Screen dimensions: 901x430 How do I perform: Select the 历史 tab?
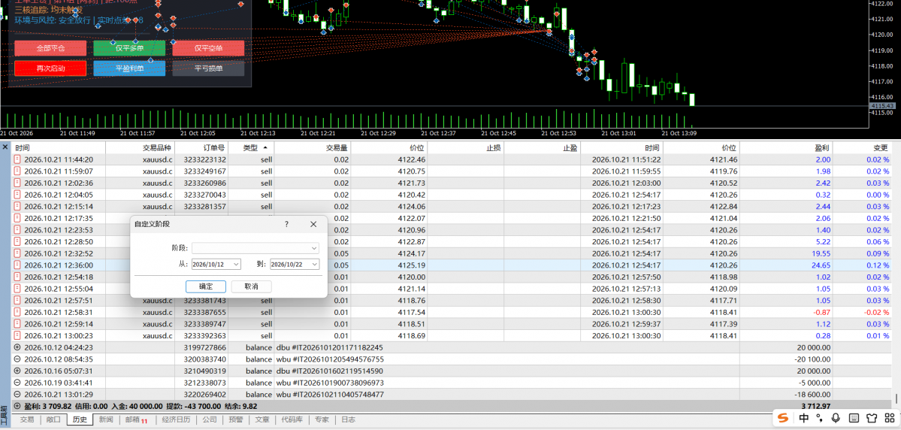(80, 419)
